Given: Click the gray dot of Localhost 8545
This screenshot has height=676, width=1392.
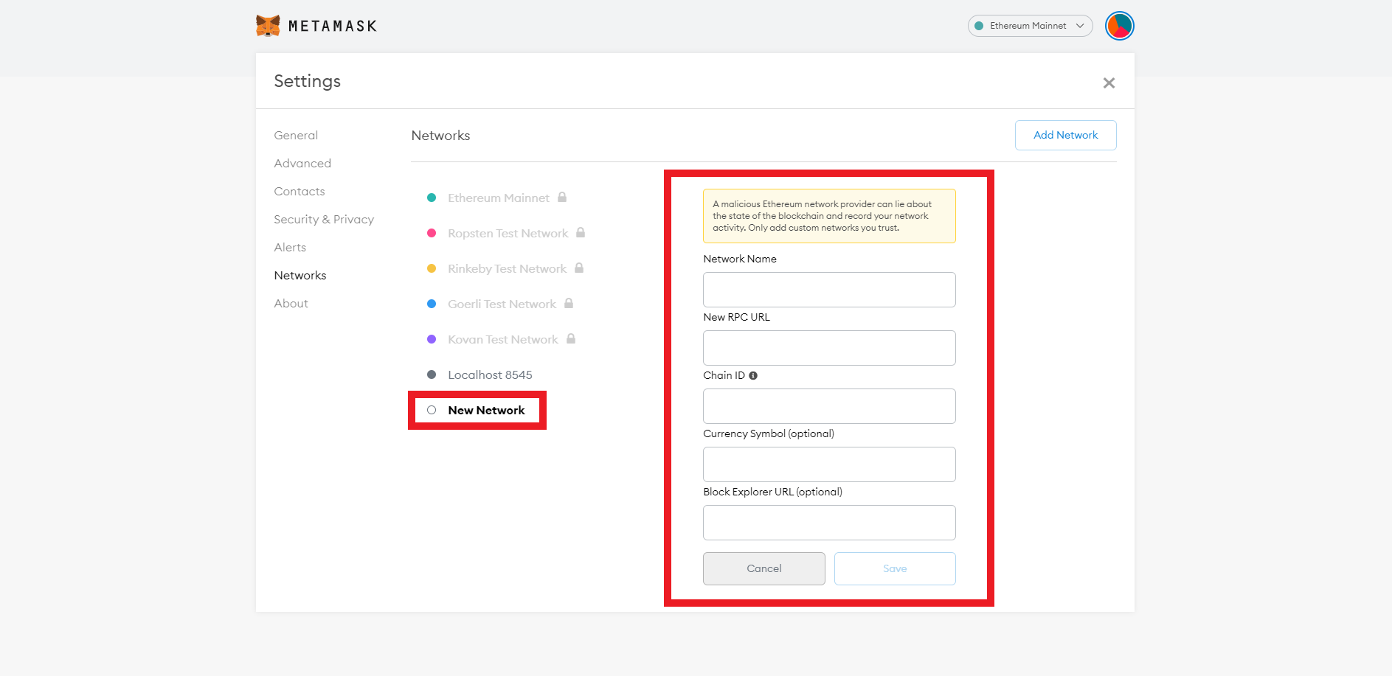Looking at the screenshot, I should (x=432, y=374).
